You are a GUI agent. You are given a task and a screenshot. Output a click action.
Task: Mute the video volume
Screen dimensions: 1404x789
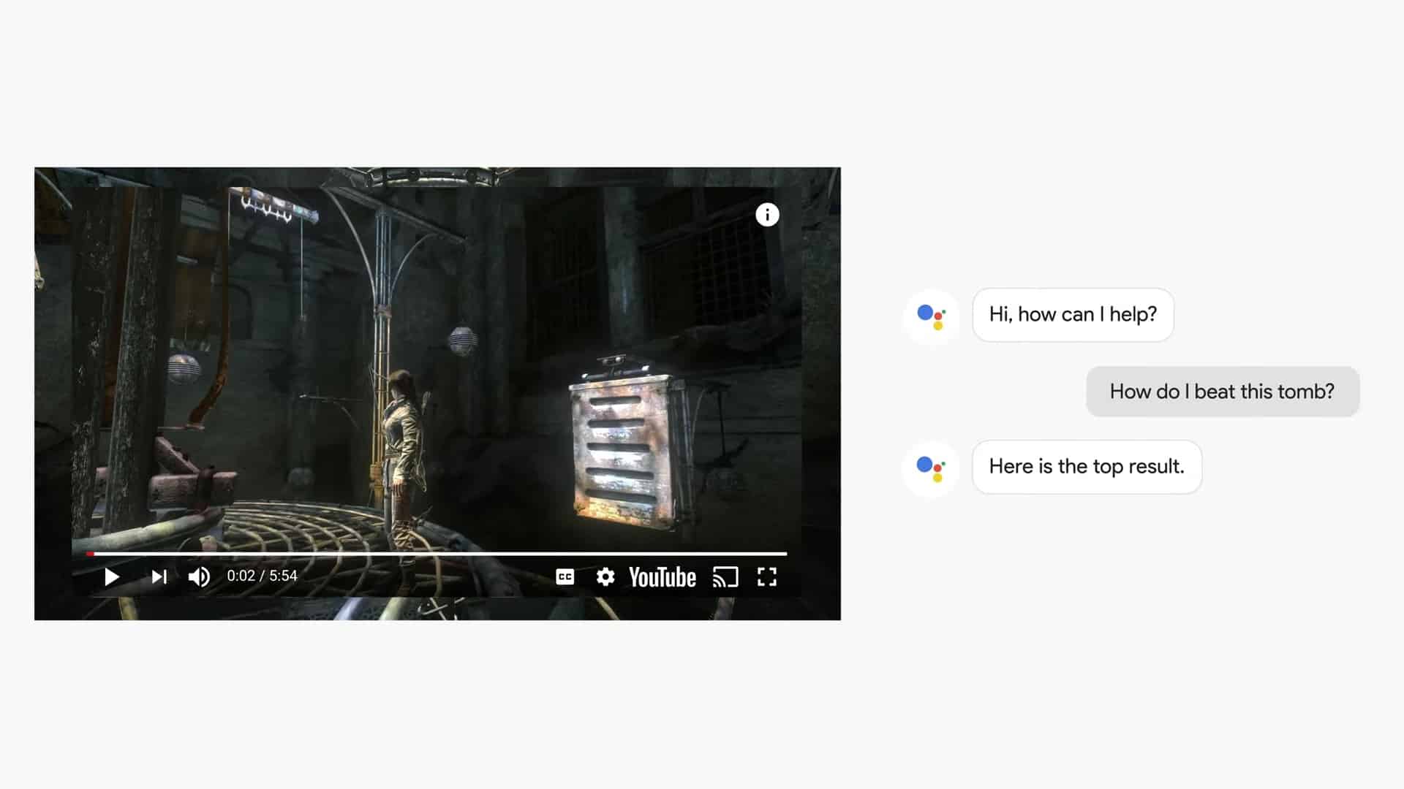click(x=199, y=577)
